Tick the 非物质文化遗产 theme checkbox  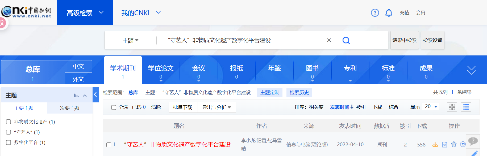9,122
